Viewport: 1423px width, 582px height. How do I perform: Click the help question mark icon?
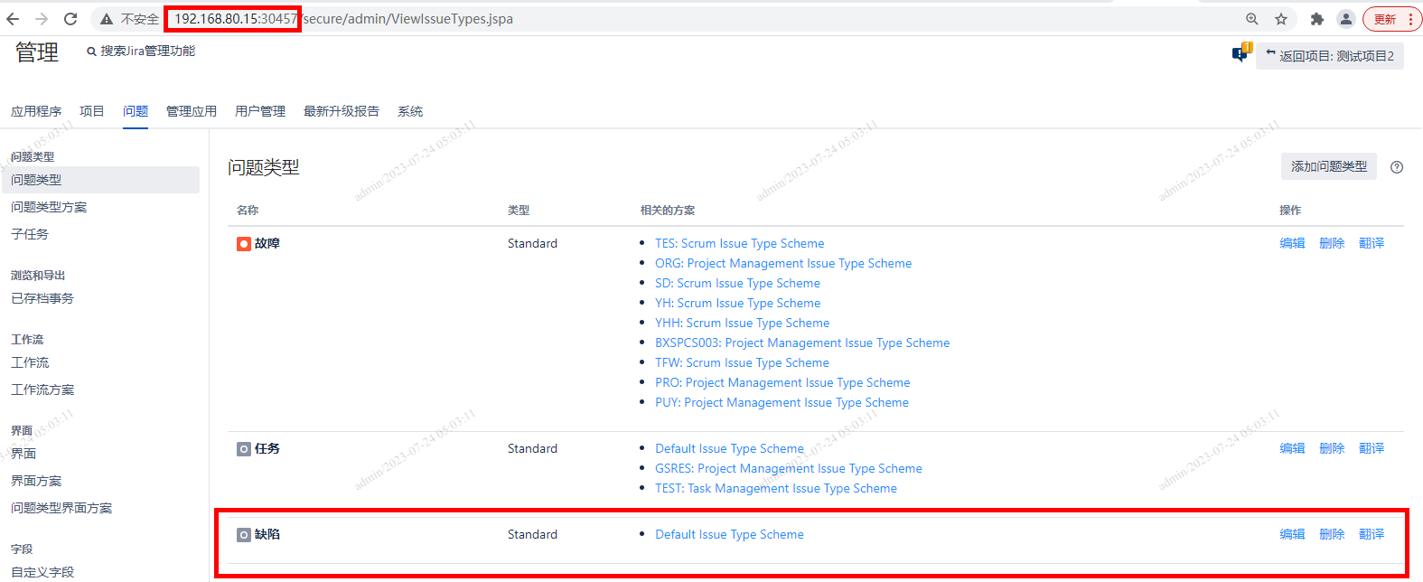1397,167
